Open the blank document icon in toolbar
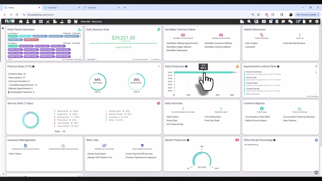The image size is (322, 181). point(304,22)
